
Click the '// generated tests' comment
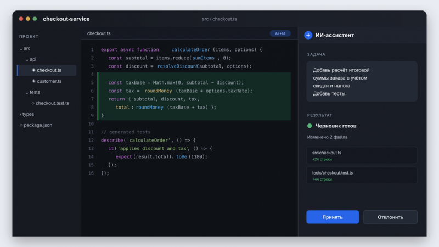click(x=126, y=132)
